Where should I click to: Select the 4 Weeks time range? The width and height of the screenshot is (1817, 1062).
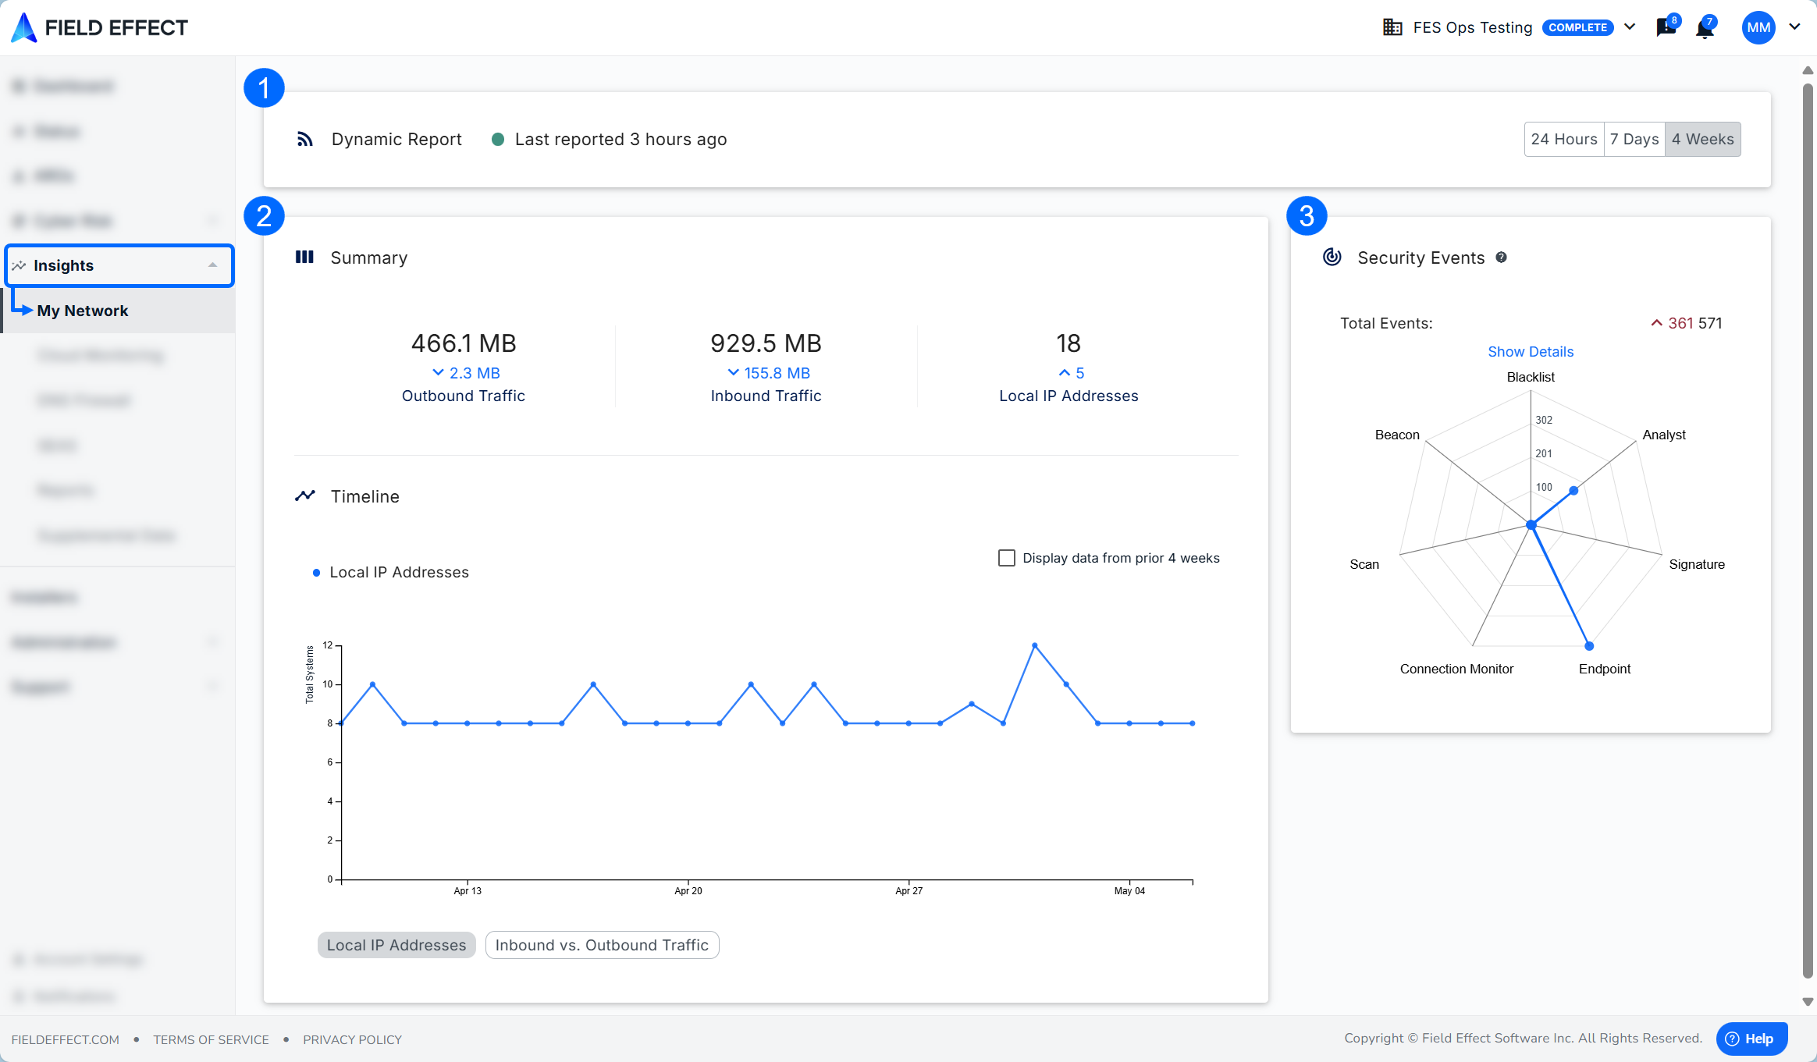tap(1702, 139)
